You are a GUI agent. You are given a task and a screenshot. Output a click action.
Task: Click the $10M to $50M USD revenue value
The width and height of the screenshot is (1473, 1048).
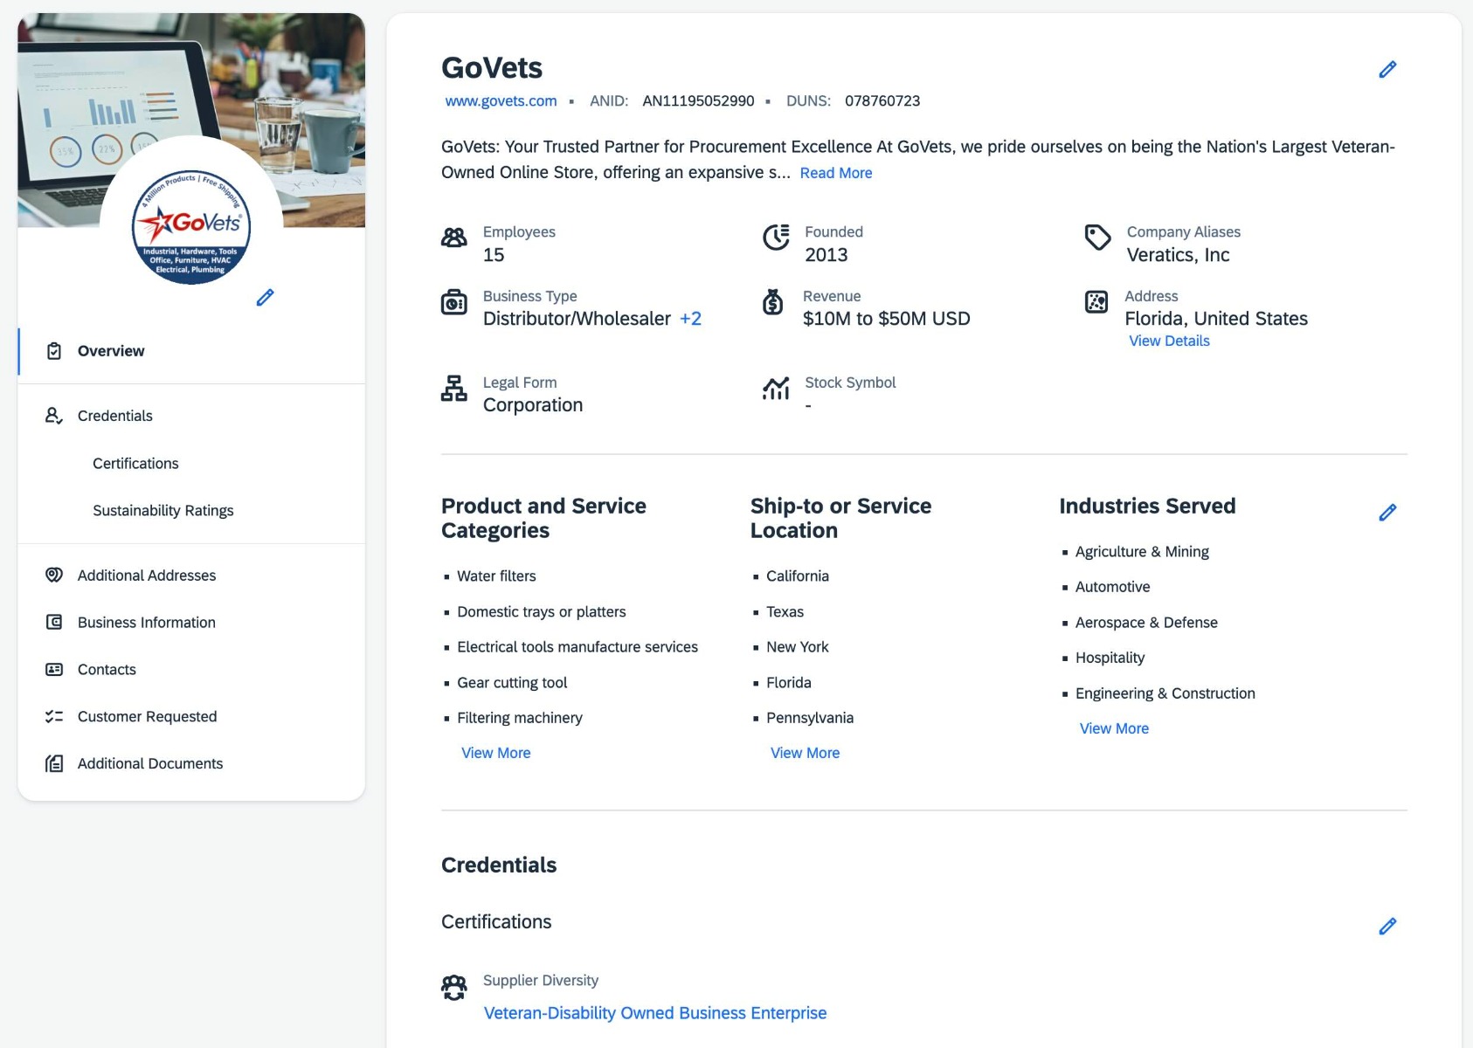click(887, 319)
